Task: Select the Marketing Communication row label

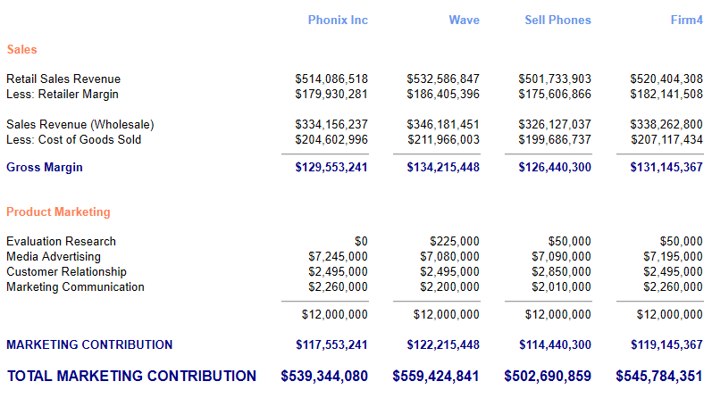Action: coord(75,286)
